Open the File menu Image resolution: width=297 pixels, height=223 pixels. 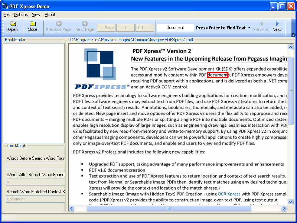6,14
